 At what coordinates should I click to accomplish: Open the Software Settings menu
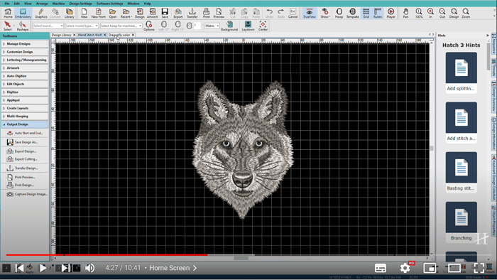coord(109,4)
